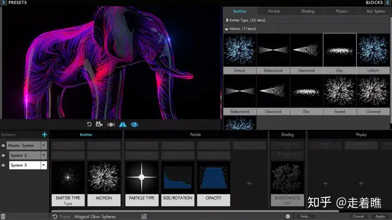Add a new system with the plus icon
The image size is (392, 220).
click(x=44, y=135)
